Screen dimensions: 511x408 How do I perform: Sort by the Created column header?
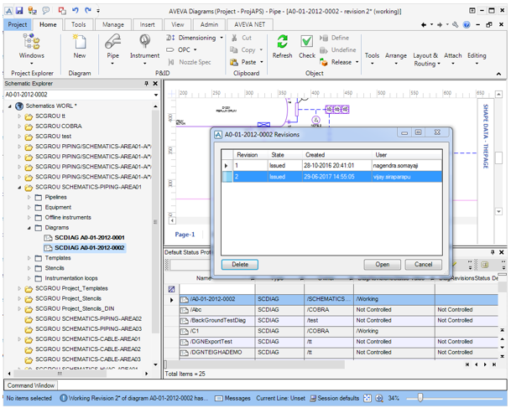point(337,155)
